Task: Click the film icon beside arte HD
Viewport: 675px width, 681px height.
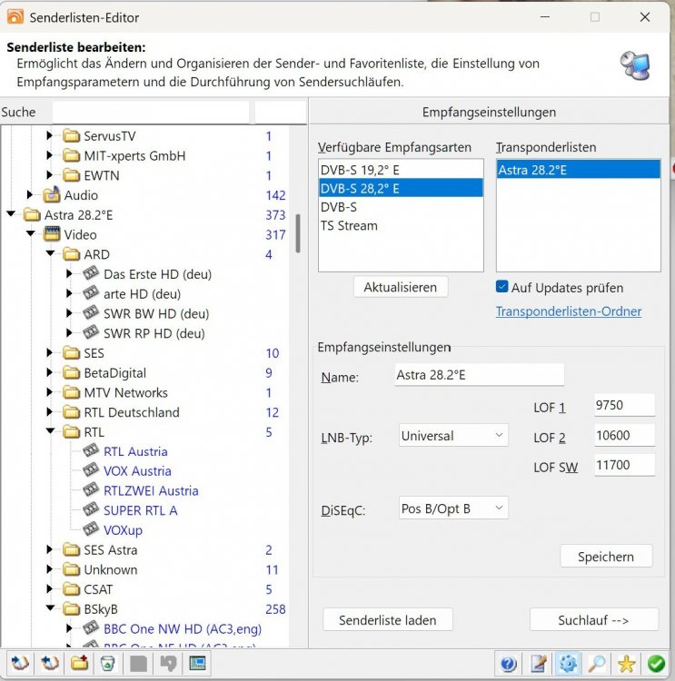Action: tap(91, 293)
